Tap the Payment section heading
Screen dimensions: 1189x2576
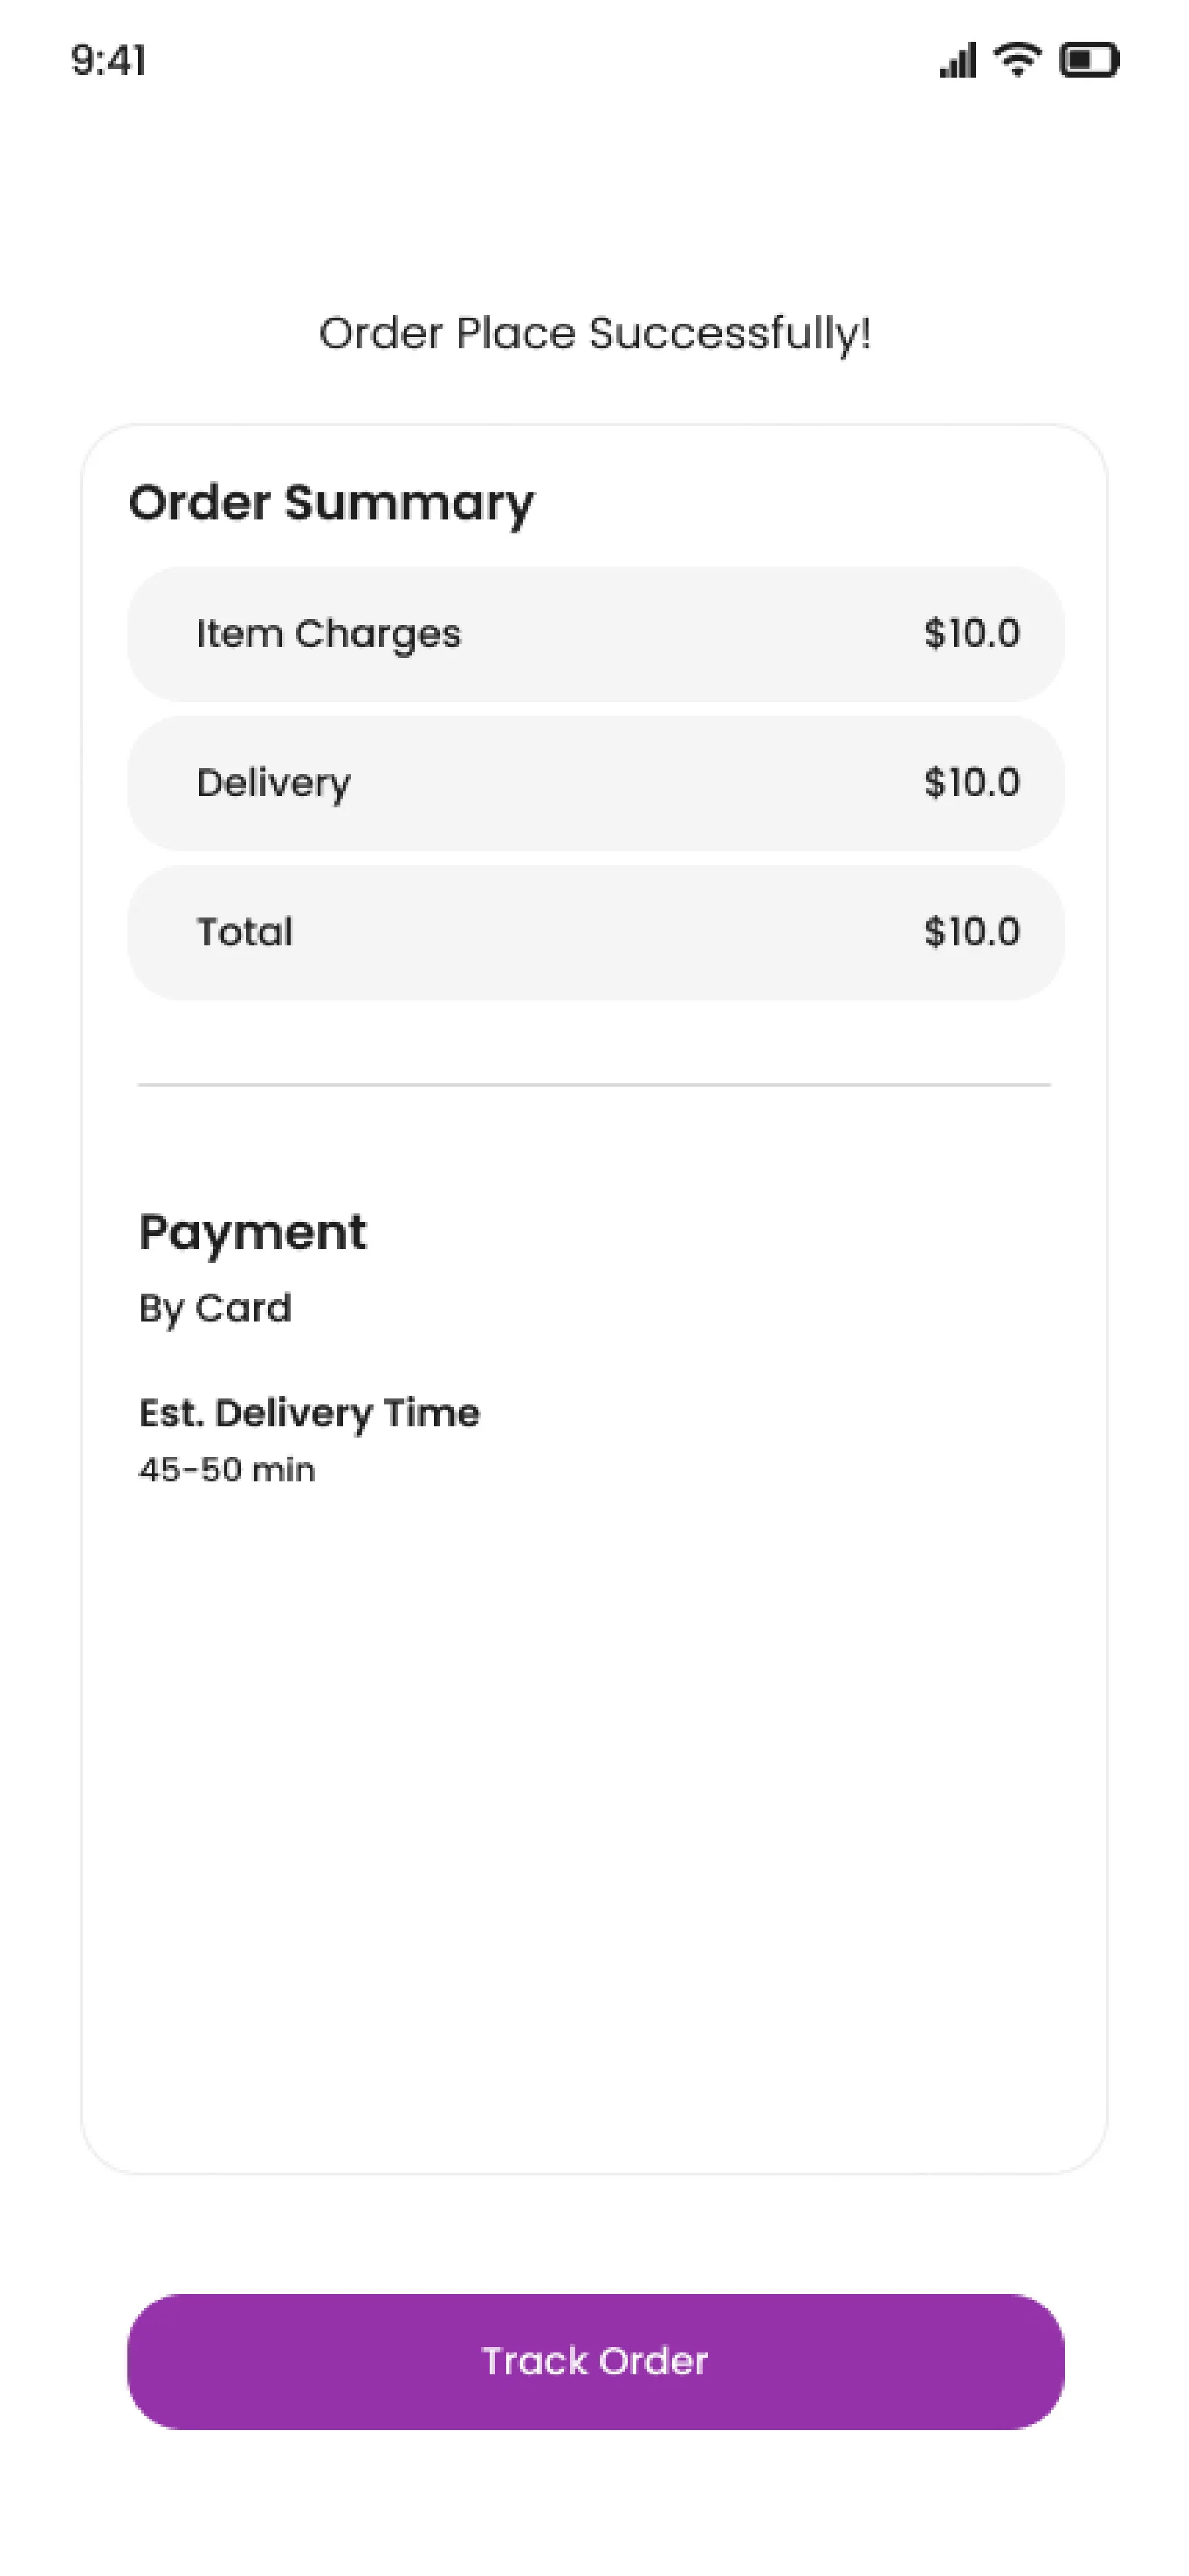click(252, 1232)
